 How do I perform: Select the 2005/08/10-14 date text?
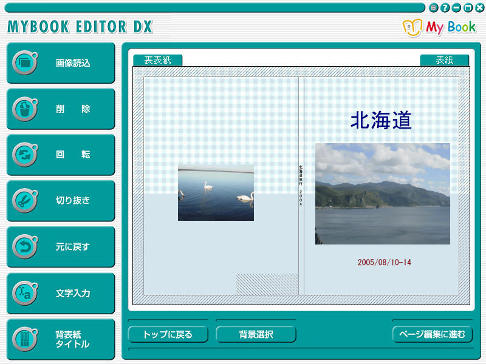coord(385,263)
